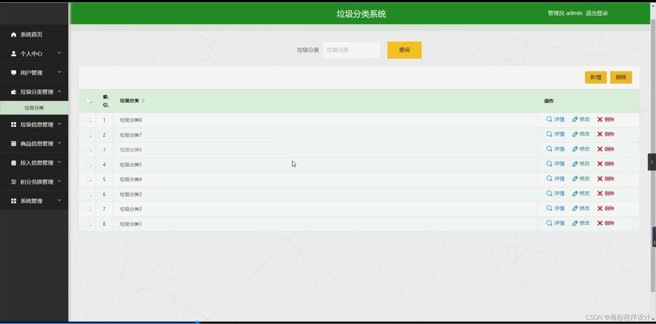Screen dimensions: 656x324
Task: Click the person icon beside 个人中心
Action: (14, 54)
